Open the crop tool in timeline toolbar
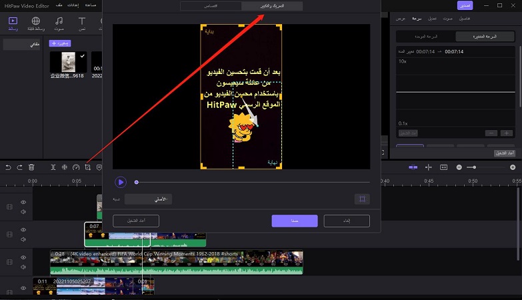Image resolution: width=522 pixels, height=300 pixels. point(87,167)
